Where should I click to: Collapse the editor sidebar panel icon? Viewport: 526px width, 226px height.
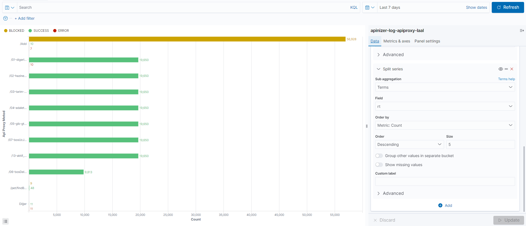click(x=522, y=31)
